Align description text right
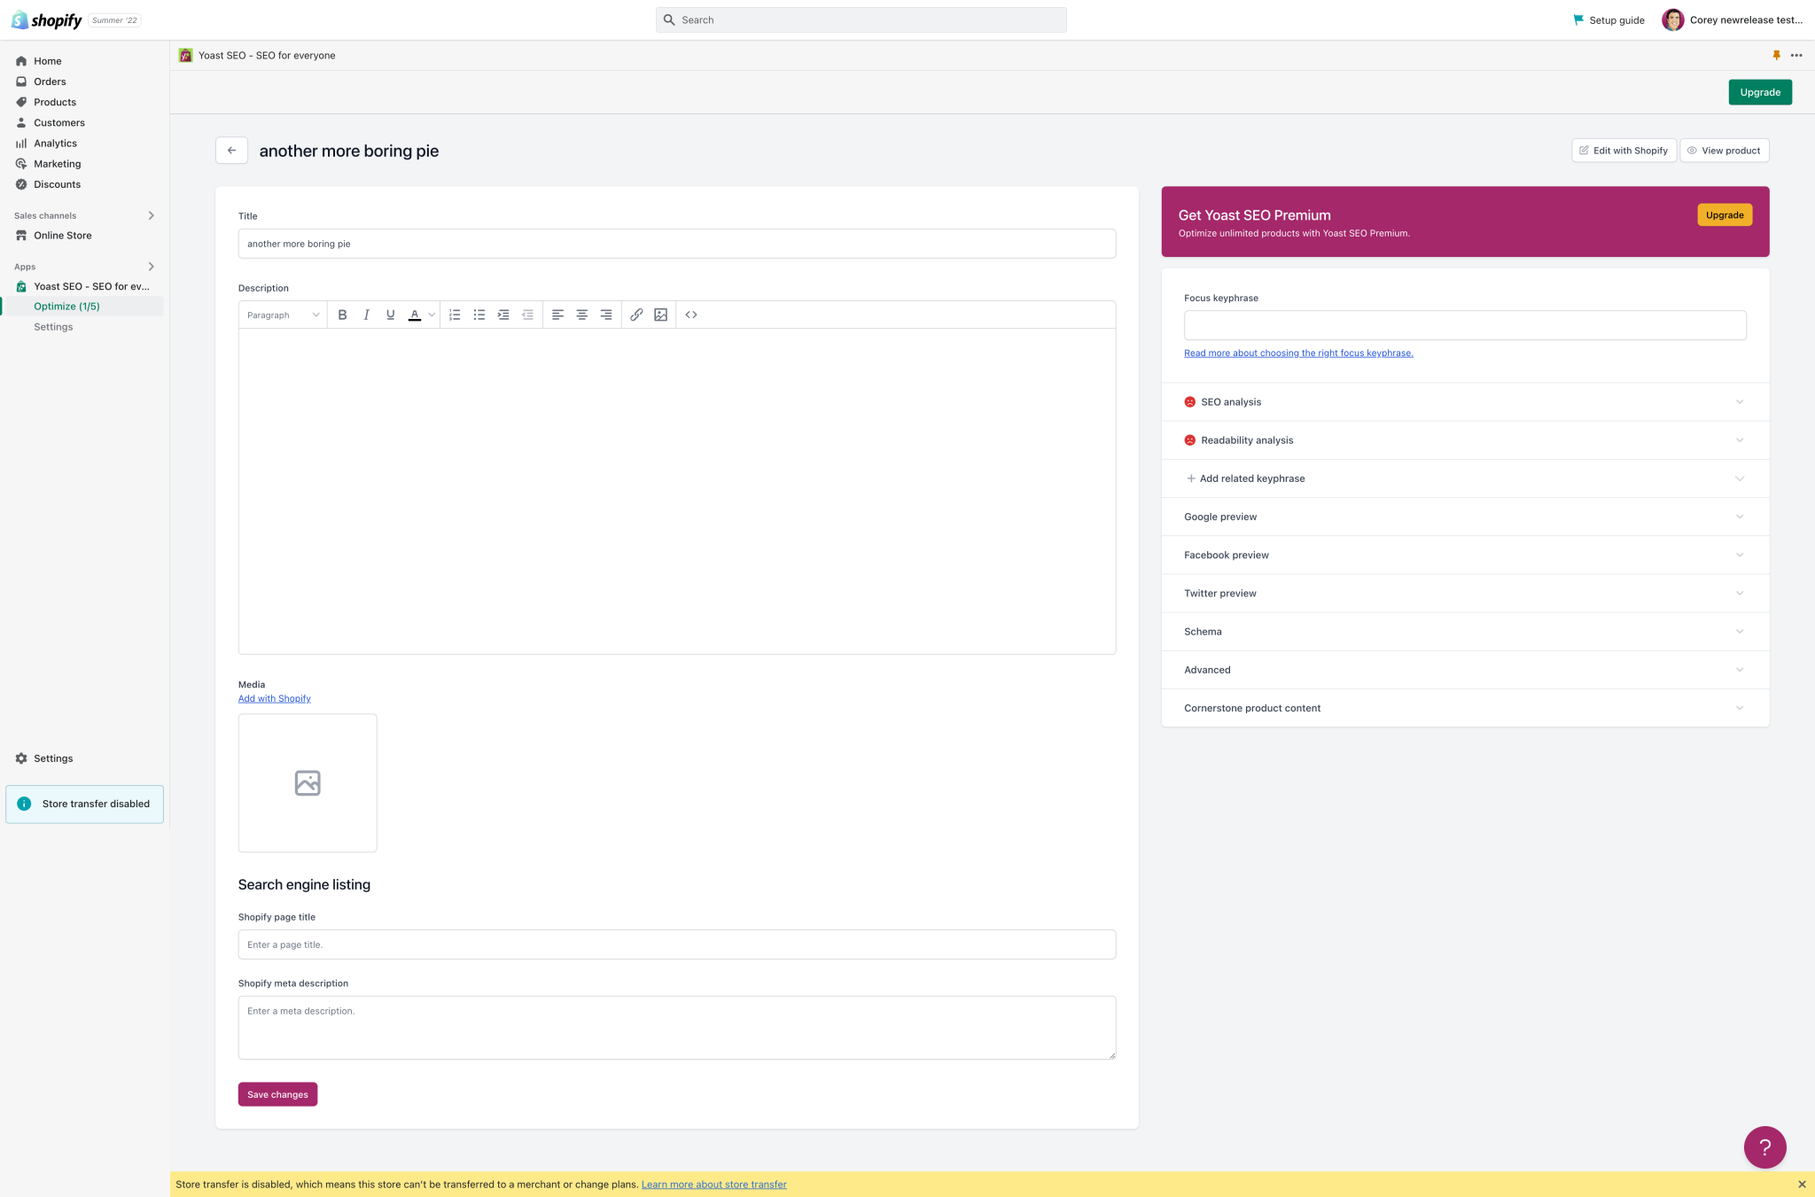 click(606, 315)
